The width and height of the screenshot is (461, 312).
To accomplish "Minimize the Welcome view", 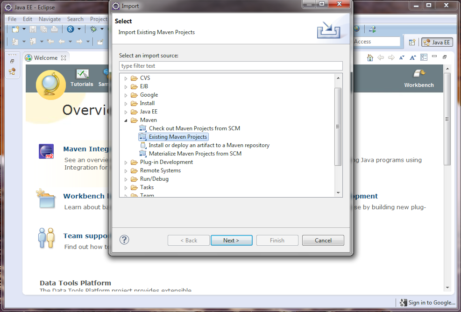I will tap(434, 56).
